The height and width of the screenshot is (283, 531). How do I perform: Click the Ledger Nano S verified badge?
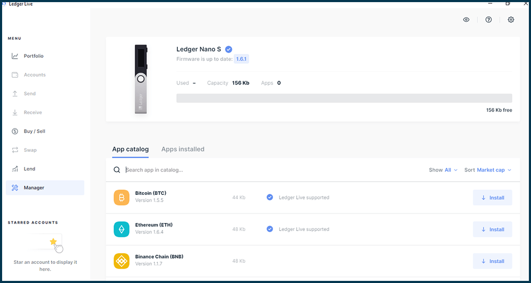228,49
